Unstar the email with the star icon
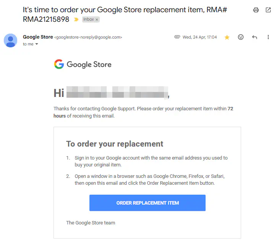Image resolution: width=274 pixels, height=242 pixels. (x=227, y=37)
